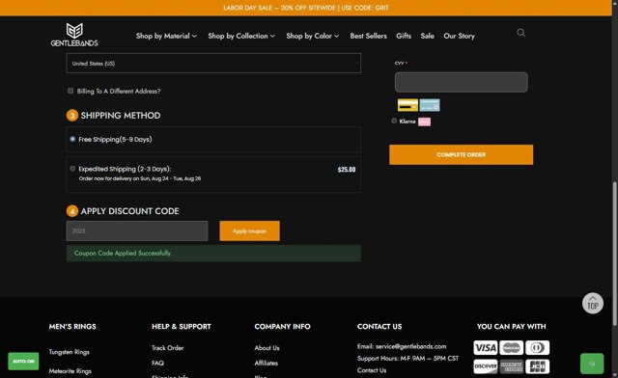Click the Complete Order button
The width and height of the screenshot is (618, 378).
coord(462,154)
